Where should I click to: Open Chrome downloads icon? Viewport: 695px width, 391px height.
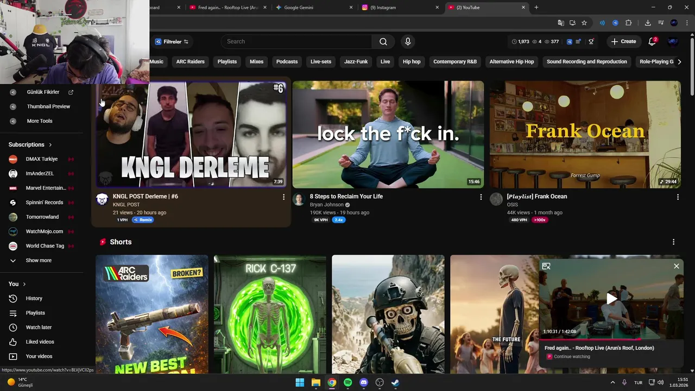point(648,23)
